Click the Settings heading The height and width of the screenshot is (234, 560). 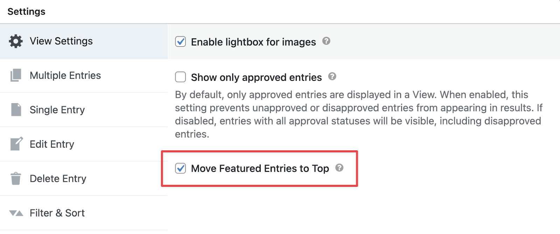(x=26, y=11)
